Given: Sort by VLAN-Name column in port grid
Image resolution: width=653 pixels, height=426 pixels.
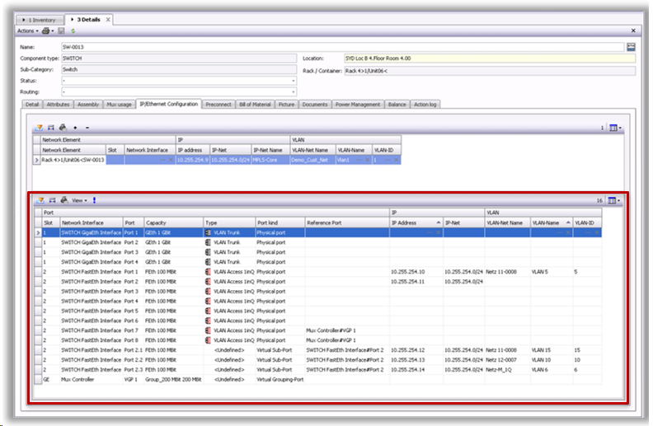Looking at the screenshot, I should (552, 223).
